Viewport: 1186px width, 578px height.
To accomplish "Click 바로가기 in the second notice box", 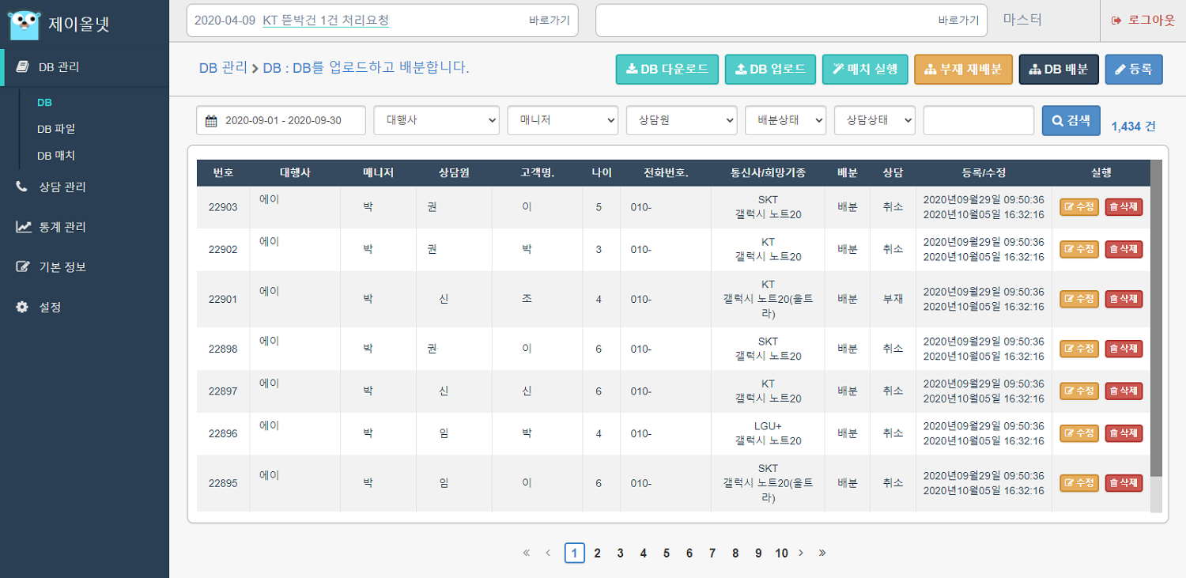I will 958,21.
